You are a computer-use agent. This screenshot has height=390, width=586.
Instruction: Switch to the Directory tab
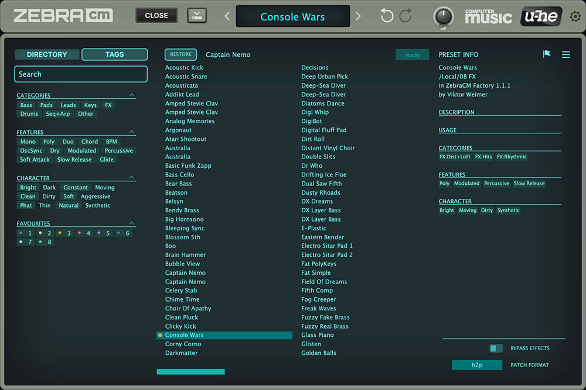tap(47, 54)
